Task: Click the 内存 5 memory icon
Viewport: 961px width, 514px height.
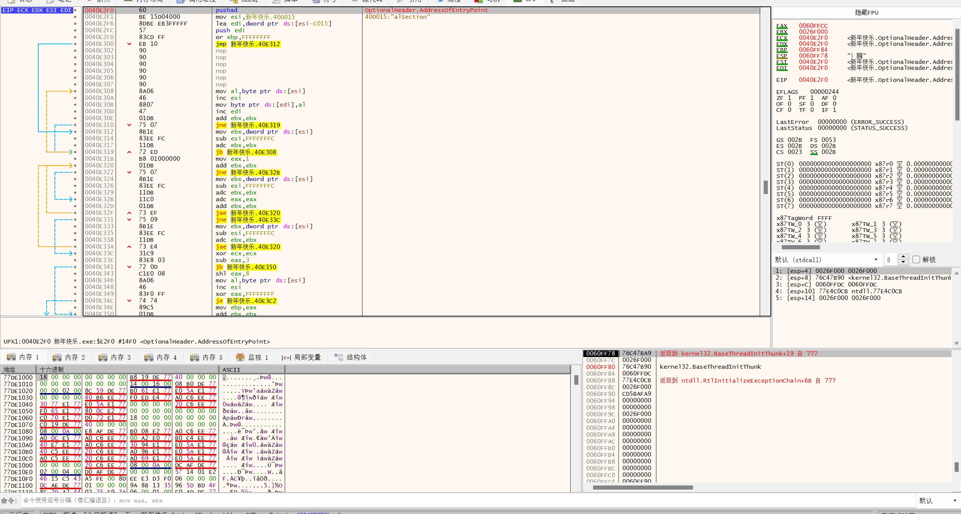Action: click(194, 357)
